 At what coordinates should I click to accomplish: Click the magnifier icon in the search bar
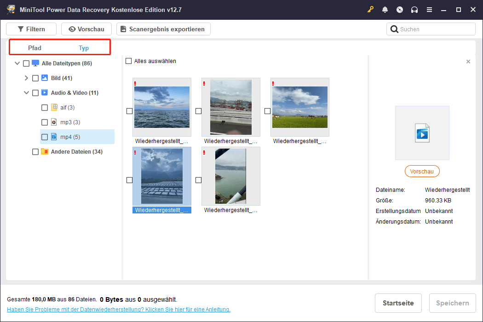click(x=394, y=29)
